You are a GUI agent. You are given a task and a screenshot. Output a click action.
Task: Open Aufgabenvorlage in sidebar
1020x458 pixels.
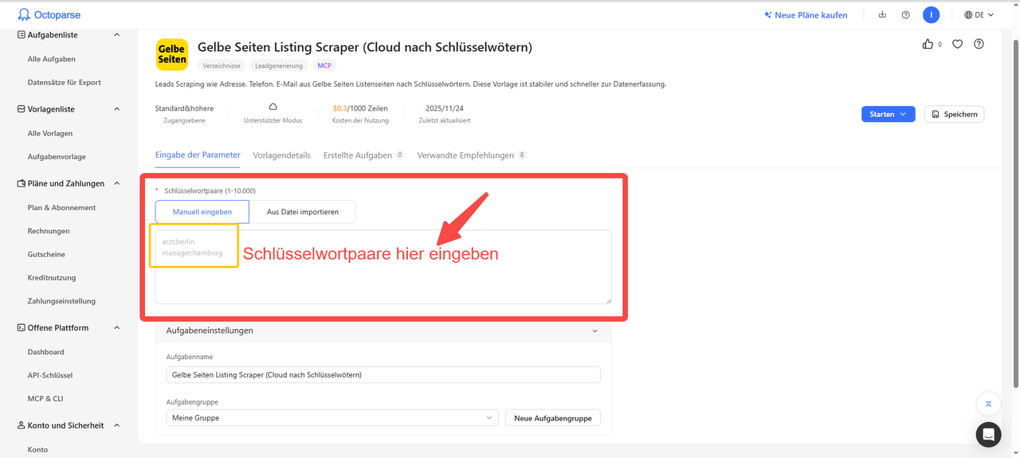(57, 157)
